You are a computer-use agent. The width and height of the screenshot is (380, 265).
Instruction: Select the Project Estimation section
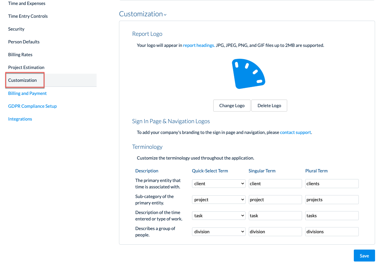click(x=26, y=67)
